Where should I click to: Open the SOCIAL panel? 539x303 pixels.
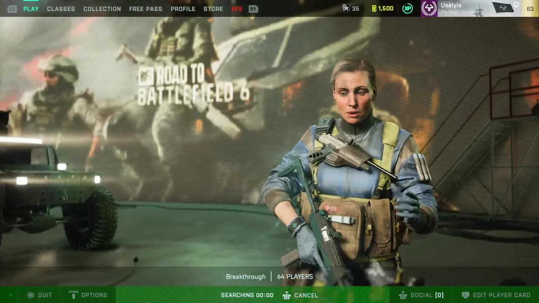[421, 295]
